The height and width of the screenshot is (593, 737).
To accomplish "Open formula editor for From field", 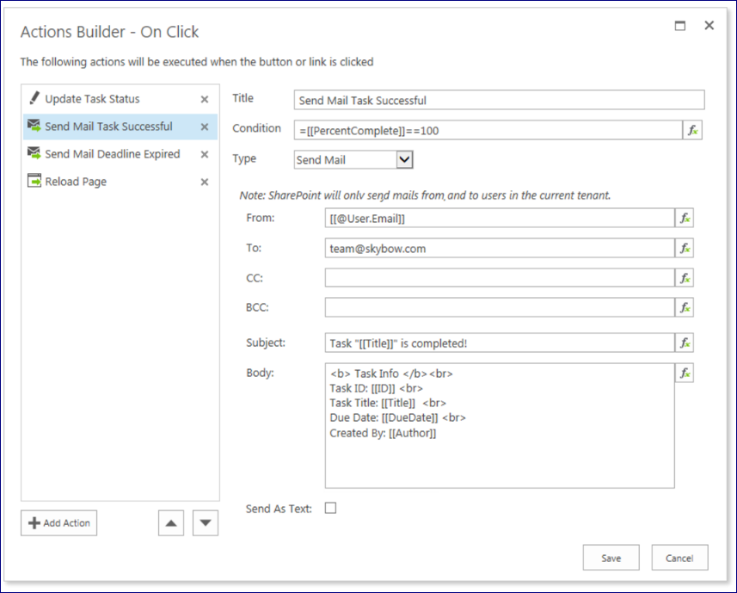I will click(x=685, y=219).
